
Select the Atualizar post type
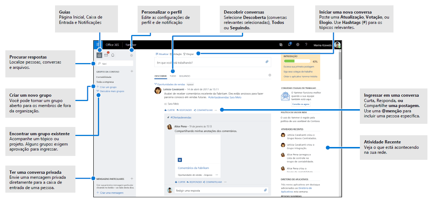pos(162,54)
